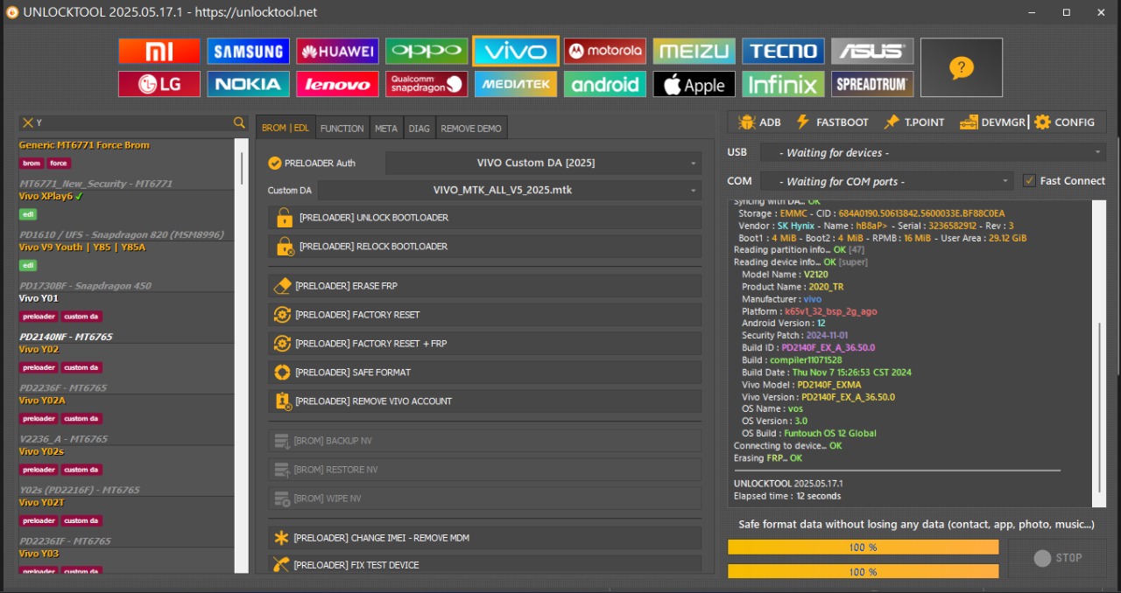Viewport: 1121px width, 593px height.
Task: Click [PRELOADER] REMOVE VIVO ACCOUNT
Action: [485, 401]
